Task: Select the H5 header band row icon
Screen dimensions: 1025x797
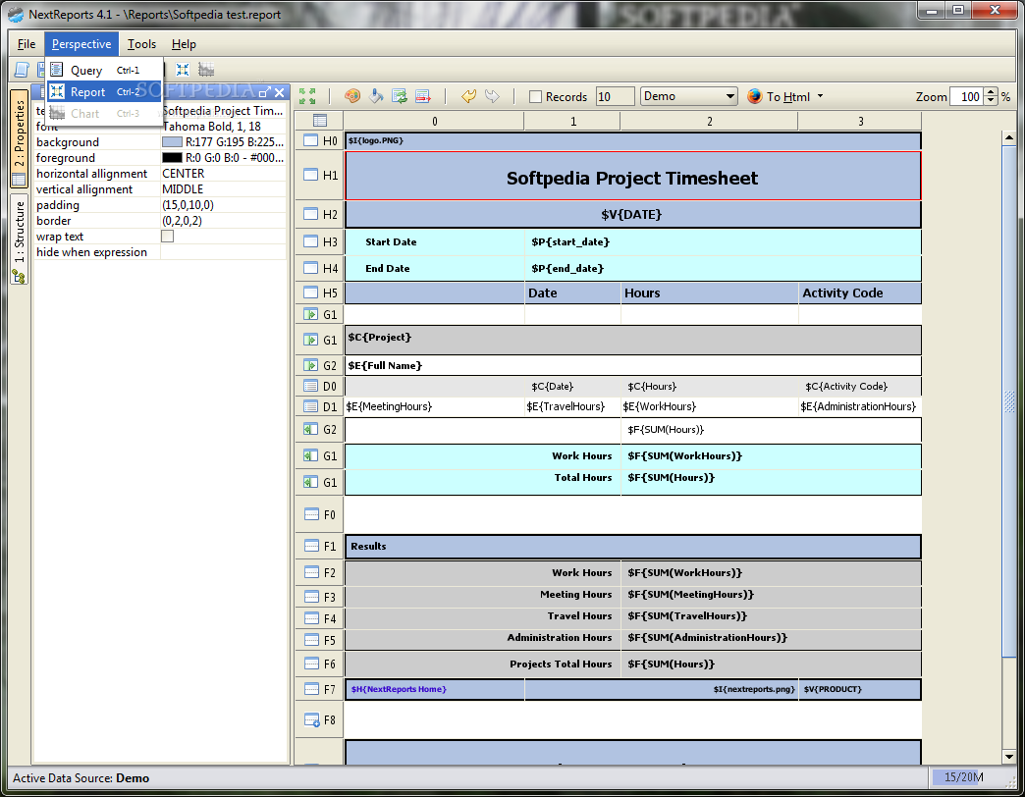Action: click(x=310, y=292)
